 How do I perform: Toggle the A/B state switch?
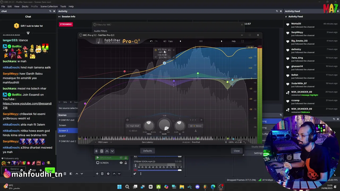coord(165,41)
